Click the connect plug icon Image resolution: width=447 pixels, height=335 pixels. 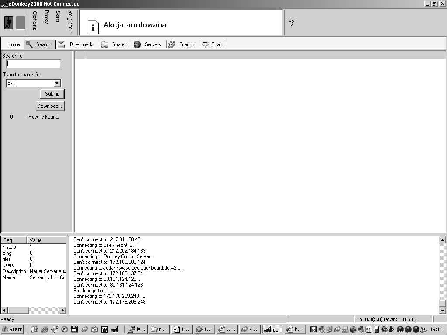pyautogui.click(x=9, y=23)
